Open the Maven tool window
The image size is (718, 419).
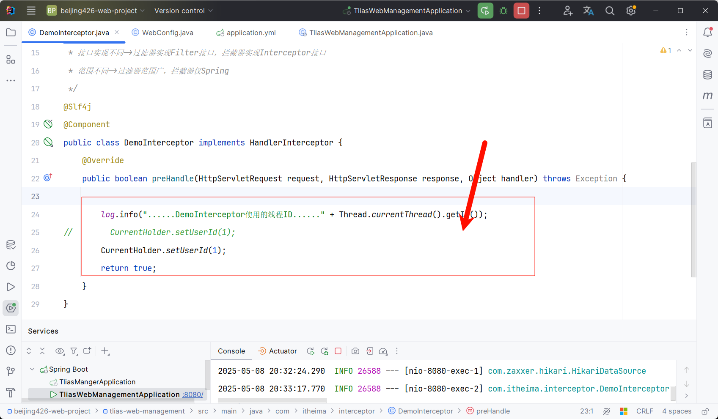tap(707, 96)
